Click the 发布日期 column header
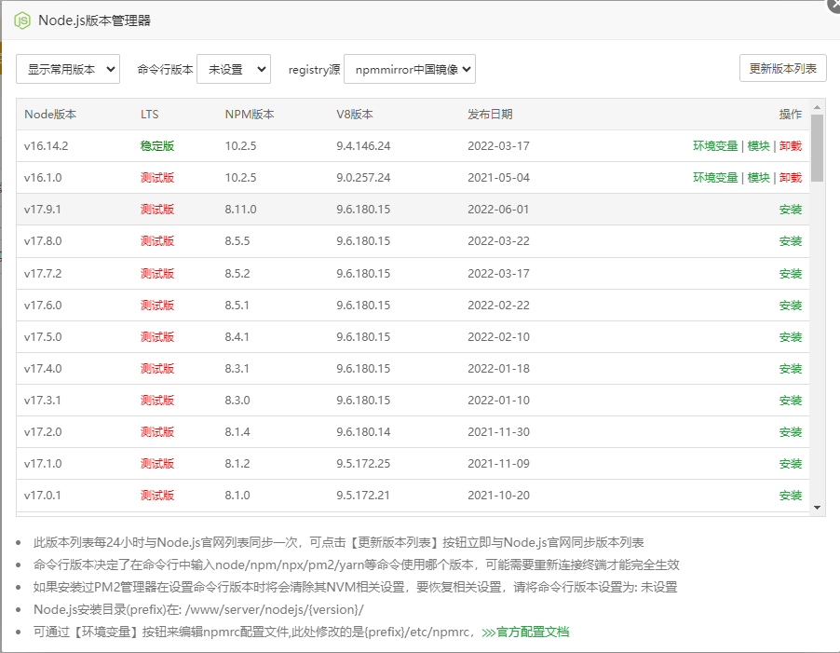The image size is (840, 653). [490, 114]
